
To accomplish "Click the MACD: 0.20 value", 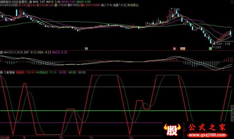I will (60, 52).
